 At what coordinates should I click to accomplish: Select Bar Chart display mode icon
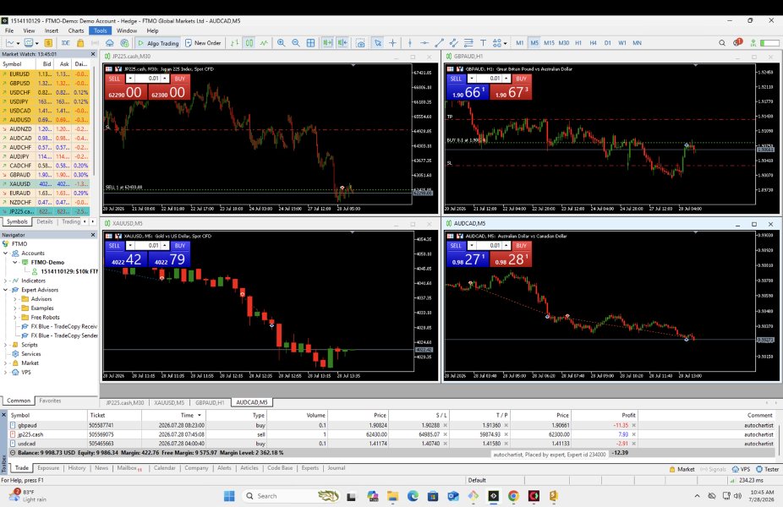pyautogui.click(x=235, y=43)
